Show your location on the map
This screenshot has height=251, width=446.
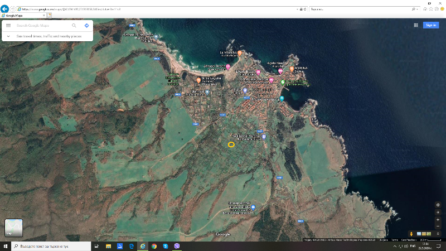click(438, 212)
